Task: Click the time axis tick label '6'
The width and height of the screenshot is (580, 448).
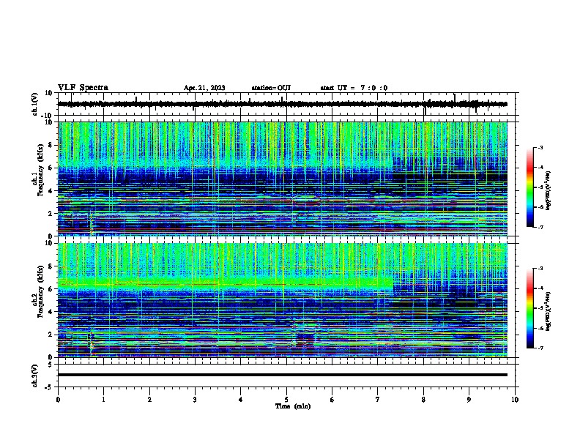Action: click(x=332, y=400)
